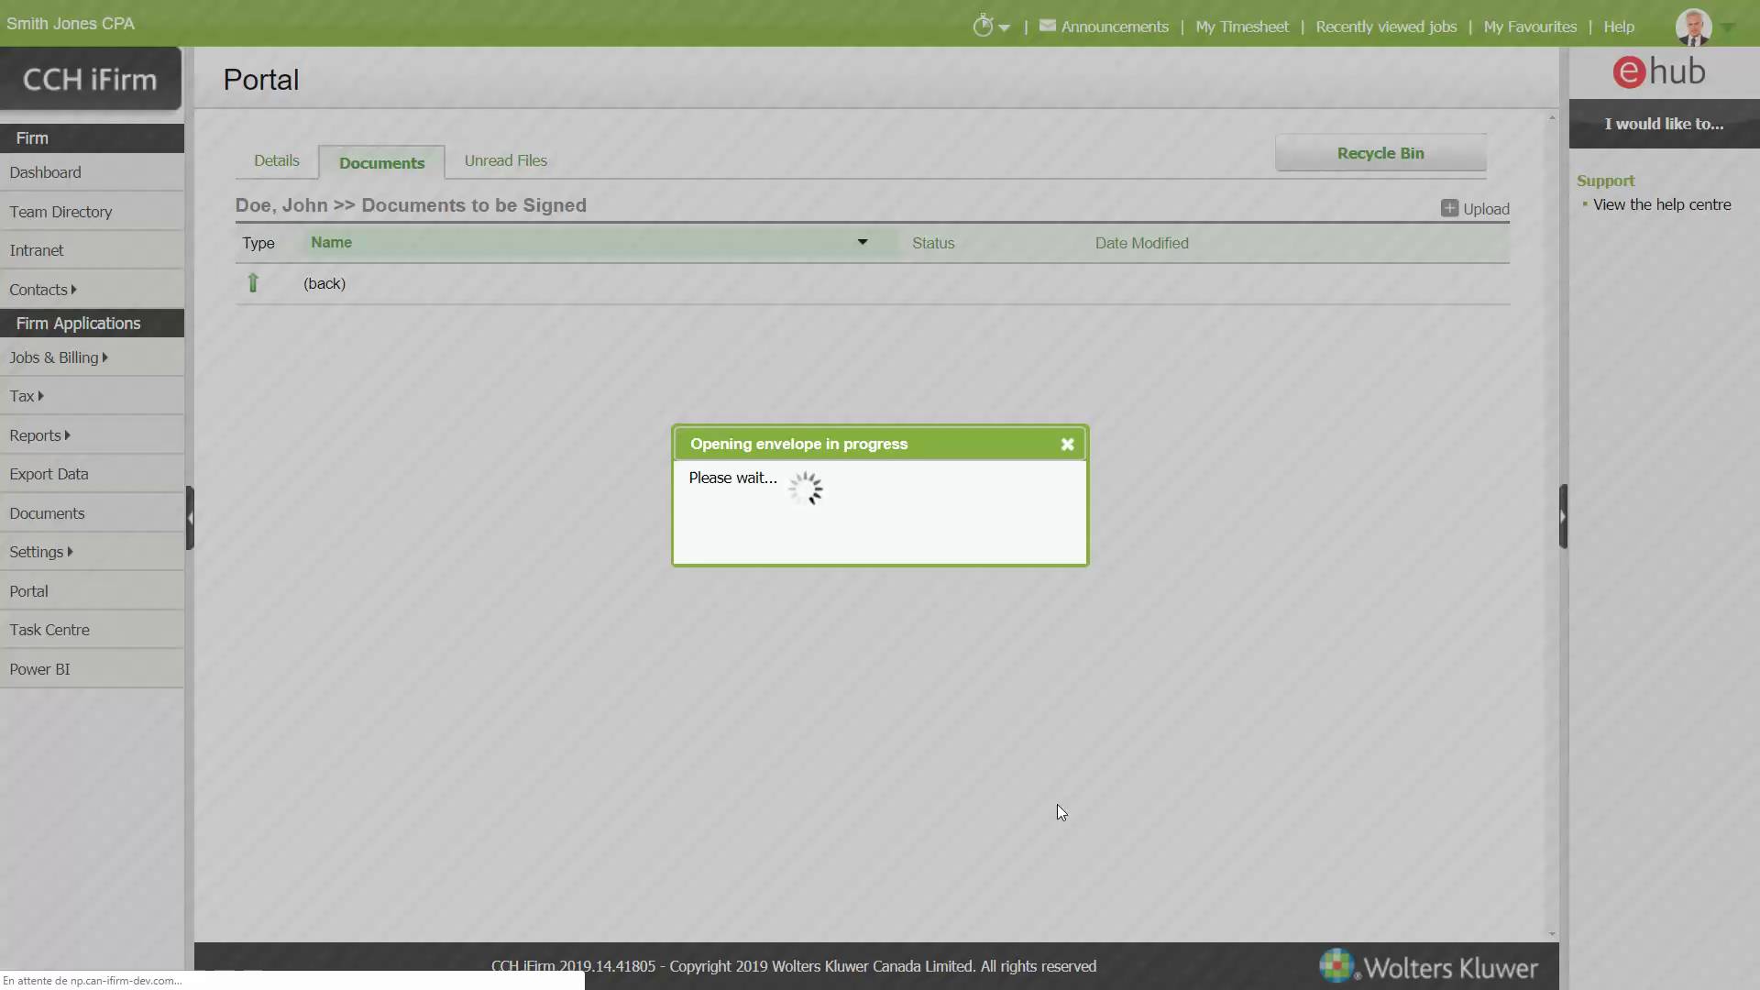
Task: Switch to Unread Files tab
Action: (x=505, y=160)
